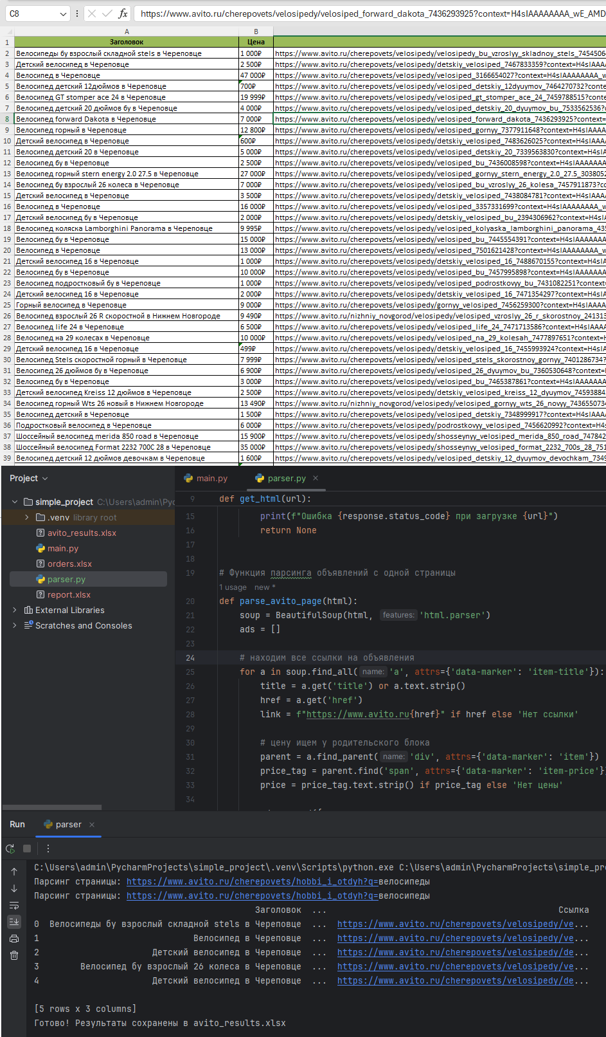Click the print console output icon
The height and width of the screenshot is (1037, 606).
pos(14,939)
